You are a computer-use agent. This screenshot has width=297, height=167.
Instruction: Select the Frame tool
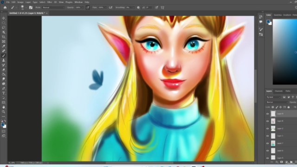pos(4,42)
